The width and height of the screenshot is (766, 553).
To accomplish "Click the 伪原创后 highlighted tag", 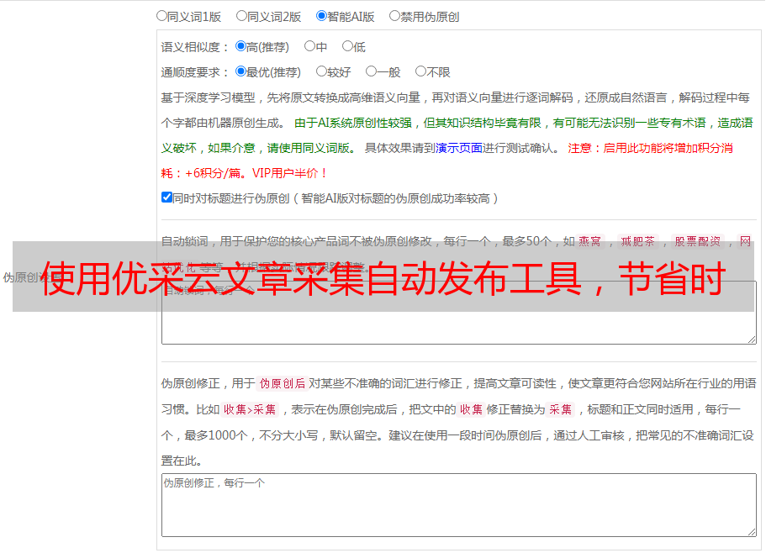I will [x=283, y=383].
